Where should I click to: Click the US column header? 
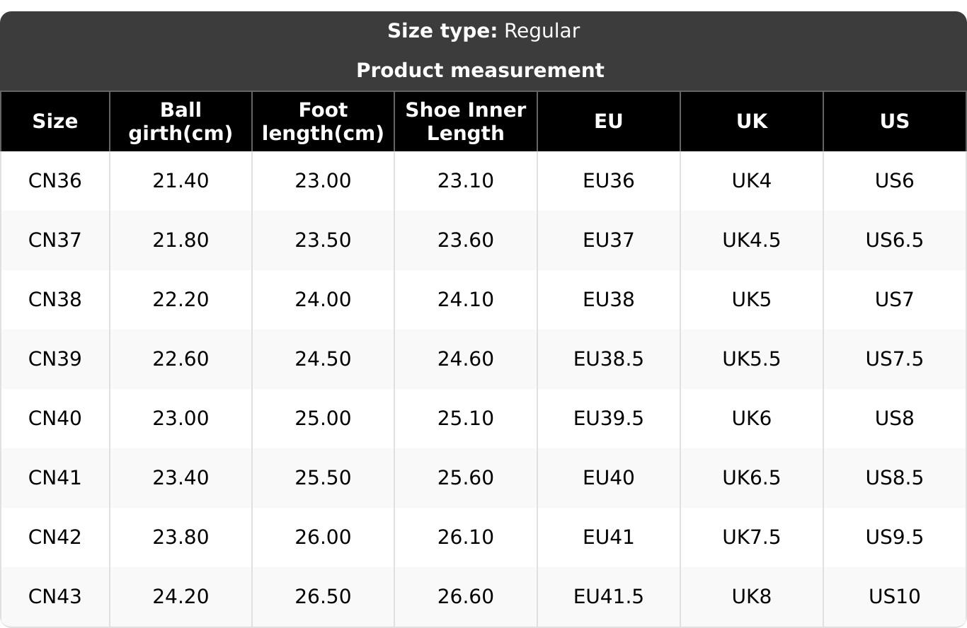click(x=894, y=122)
